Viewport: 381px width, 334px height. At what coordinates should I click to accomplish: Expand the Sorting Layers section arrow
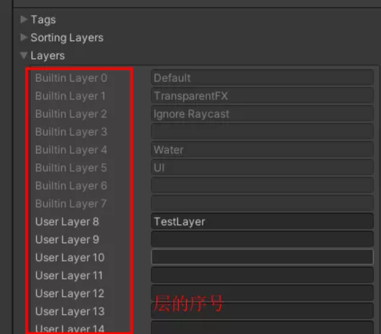click(x=24, y=37)
